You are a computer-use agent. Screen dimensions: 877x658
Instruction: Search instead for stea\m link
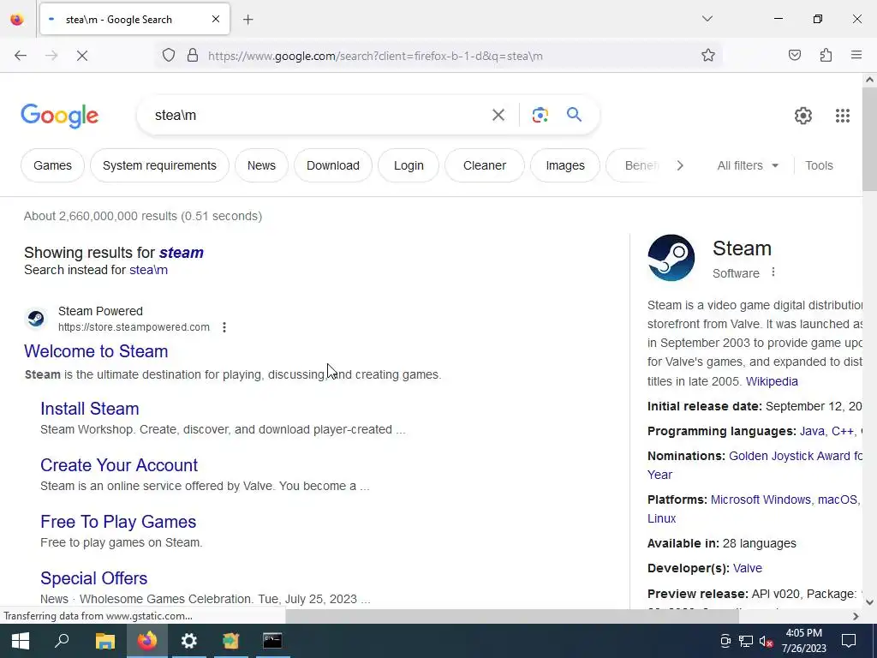coord(148,270)
